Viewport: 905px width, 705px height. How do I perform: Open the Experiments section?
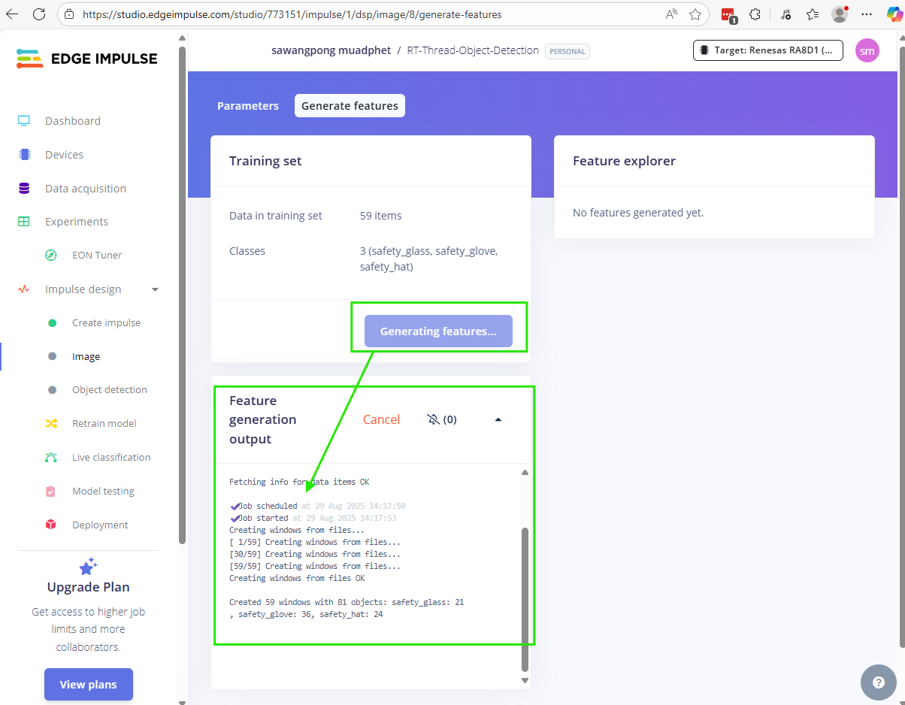76,222
